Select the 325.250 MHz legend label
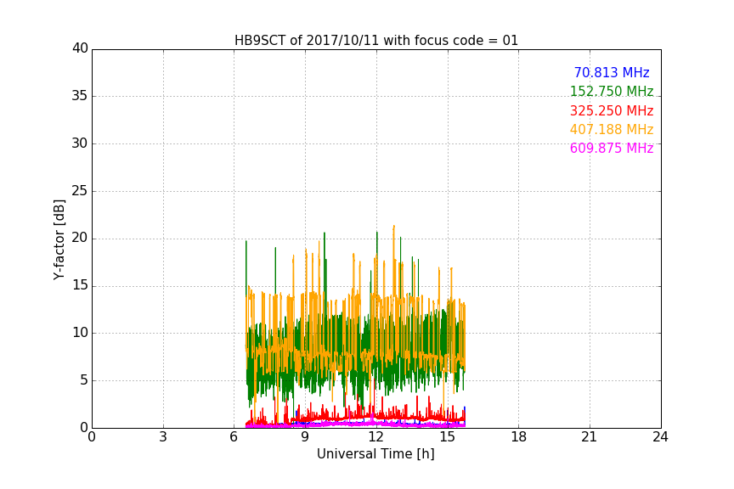The image size is (734, 489). pos(612,110)
